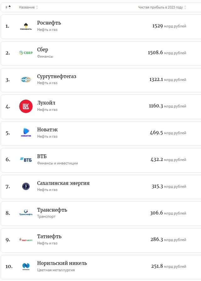Open the Сахалинская энергия name link

(x=63, y=183)
